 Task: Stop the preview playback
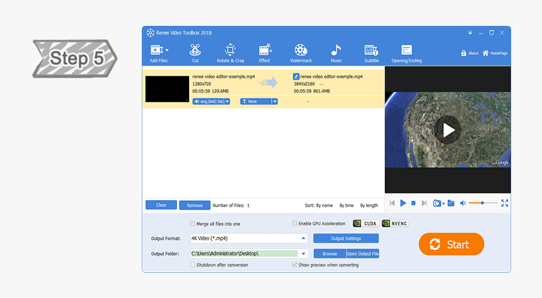(413, 203)
